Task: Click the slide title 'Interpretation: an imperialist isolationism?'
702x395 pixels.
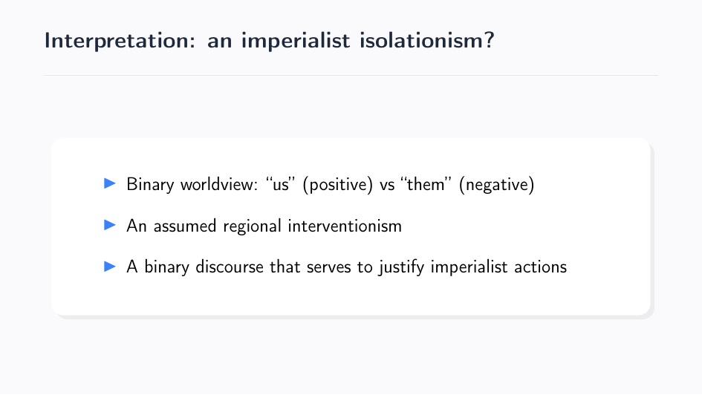Action: 270,40
